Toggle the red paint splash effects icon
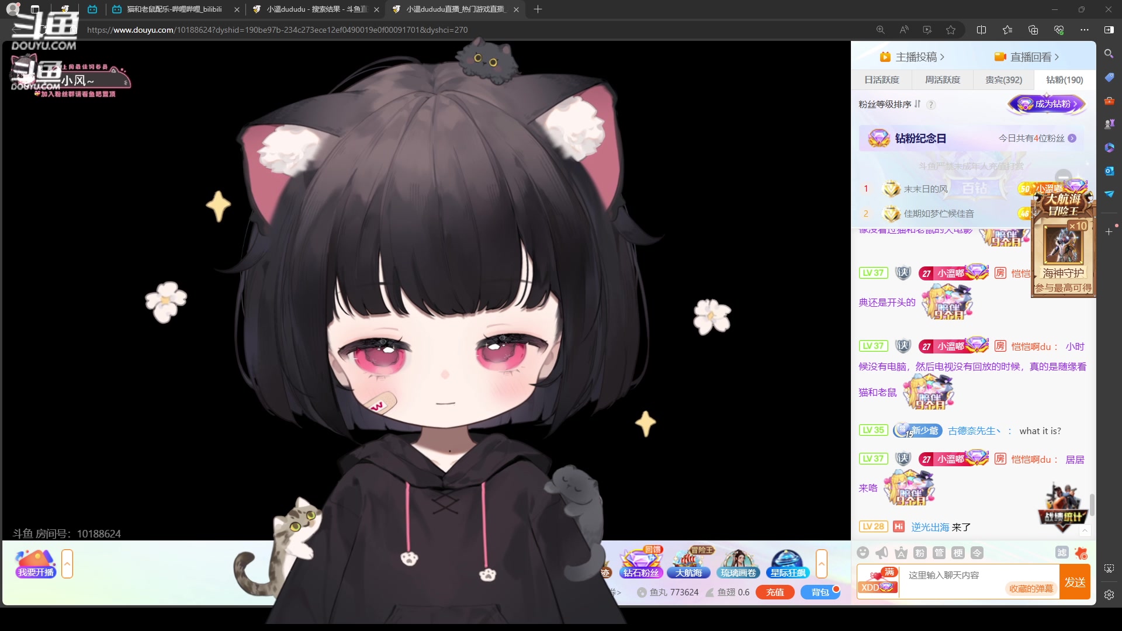The width and height of the screenshot is (1122, 631). click(x=1081, y=553)
